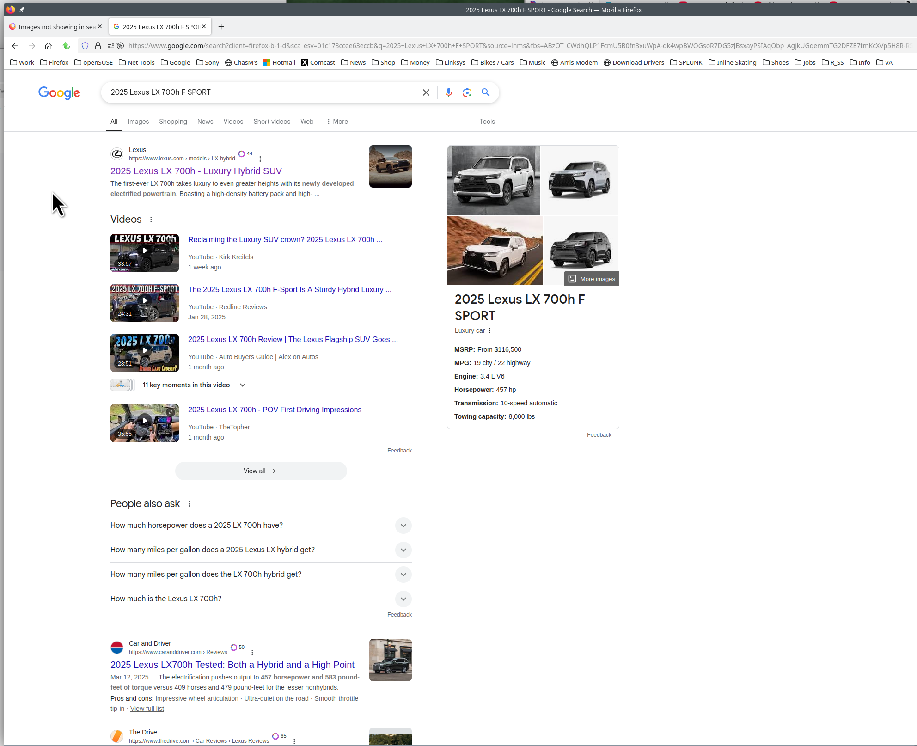This screenshot has width=917, height=746.
Task: Switch to the News results tab
Action: tap(205, 122)
